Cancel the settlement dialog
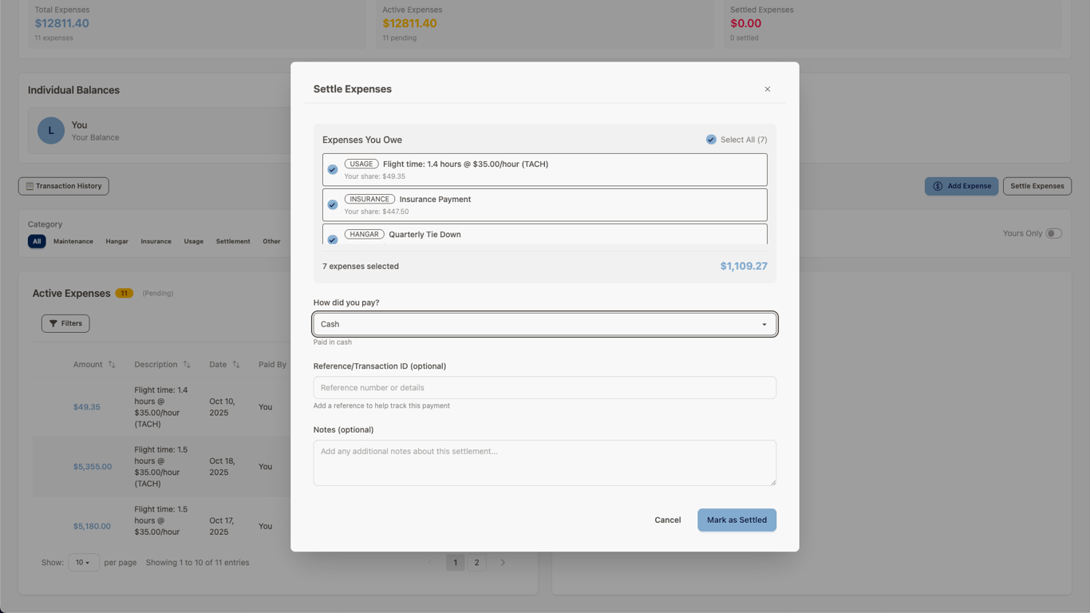The height and width of the screenshot is (613, 1090). [667, 520]
